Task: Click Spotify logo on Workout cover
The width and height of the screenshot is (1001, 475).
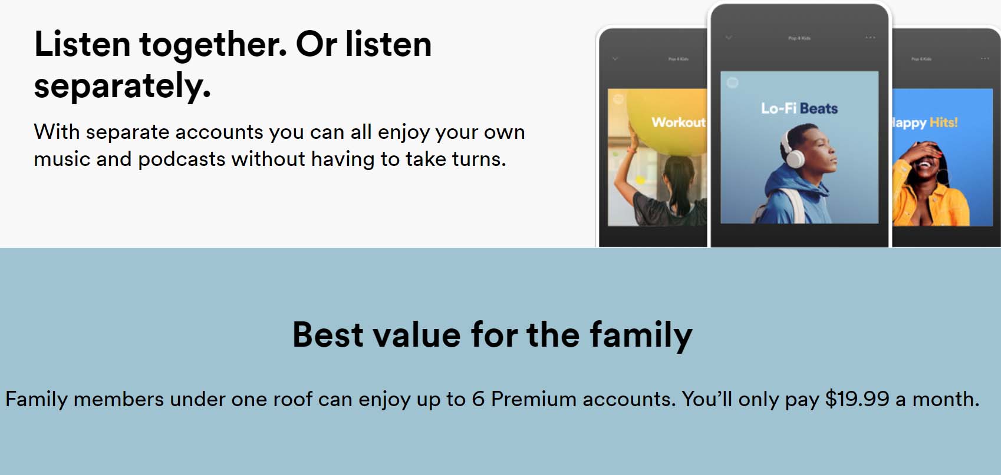Action: 618,99
